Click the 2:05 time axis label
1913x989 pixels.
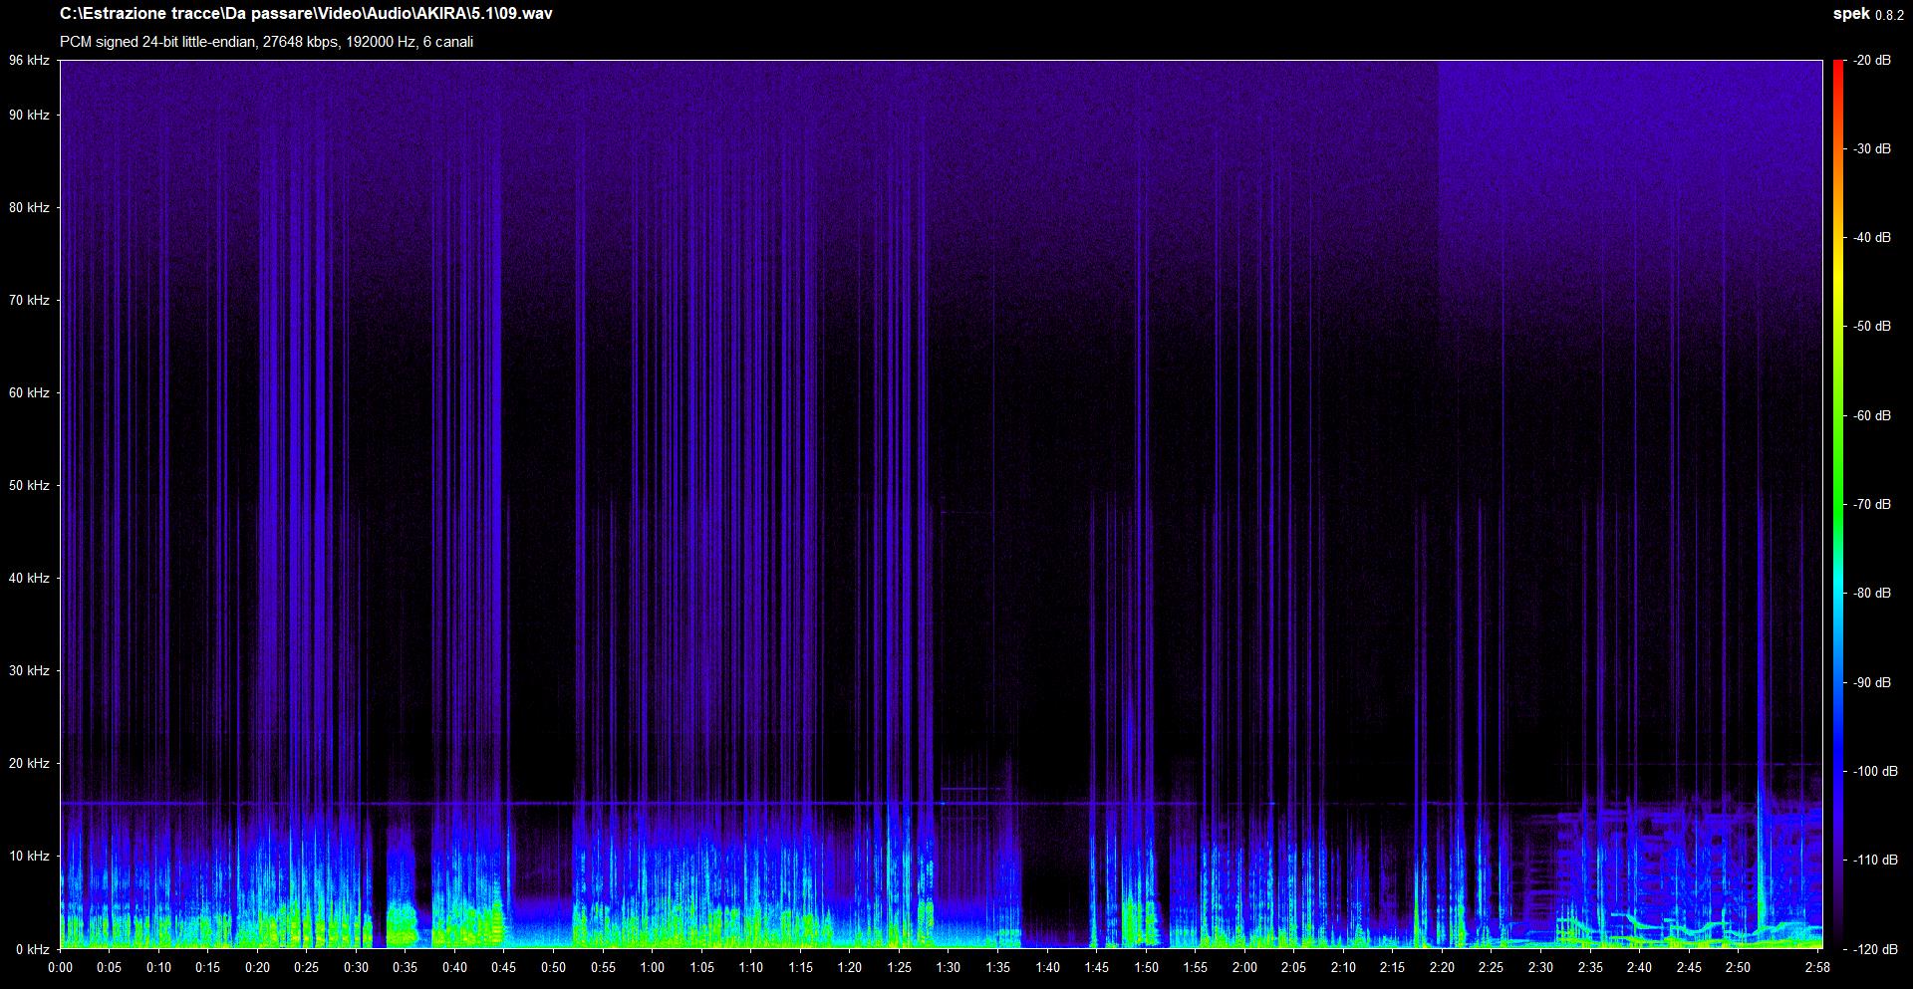click(x=1294, y=968)
